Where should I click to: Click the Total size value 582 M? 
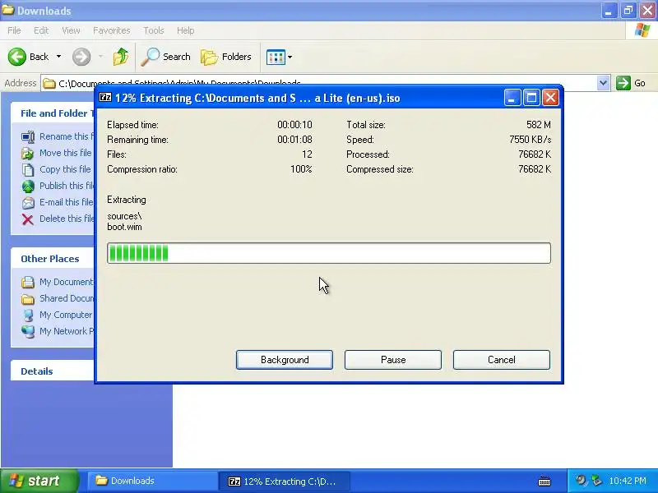pos(539,125)
